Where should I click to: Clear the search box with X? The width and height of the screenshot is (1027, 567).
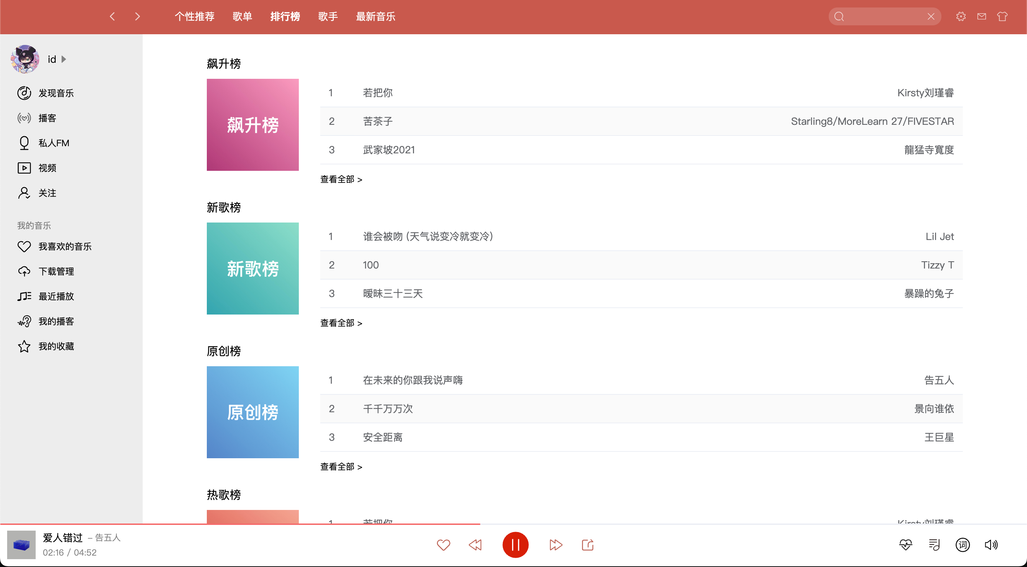(931, 16)
